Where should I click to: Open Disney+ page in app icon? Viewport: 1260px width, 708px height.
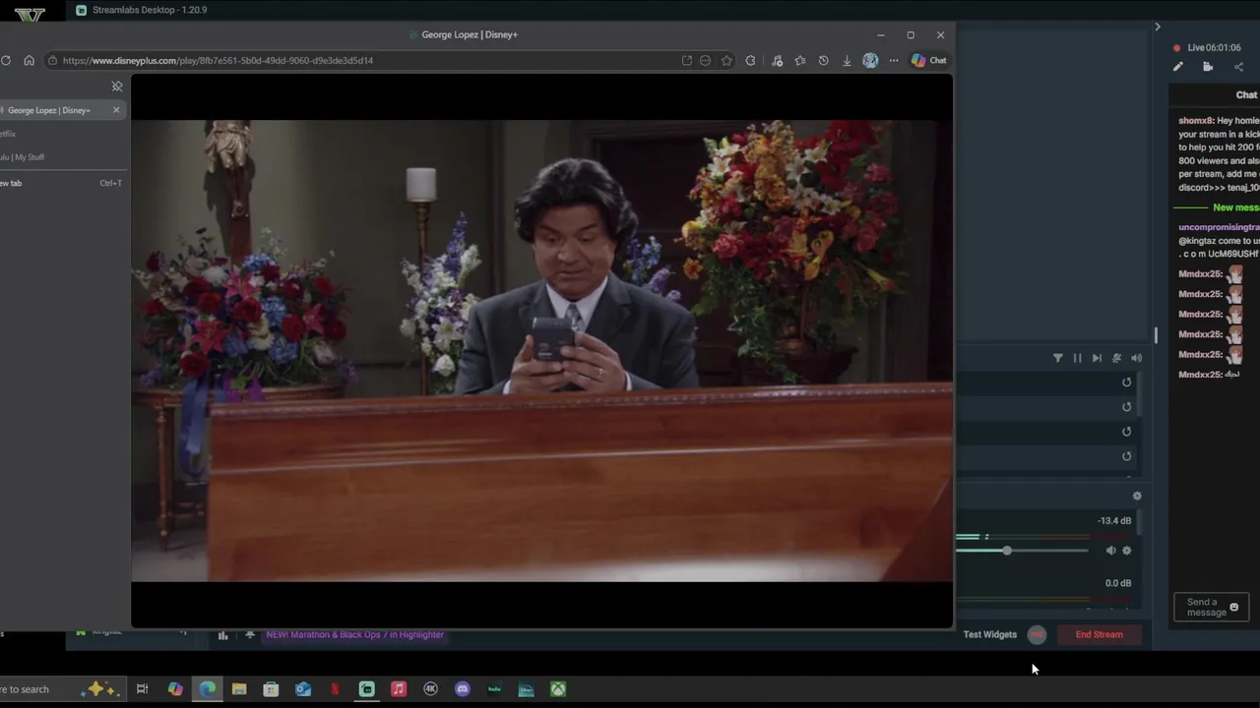coord(687,60)
